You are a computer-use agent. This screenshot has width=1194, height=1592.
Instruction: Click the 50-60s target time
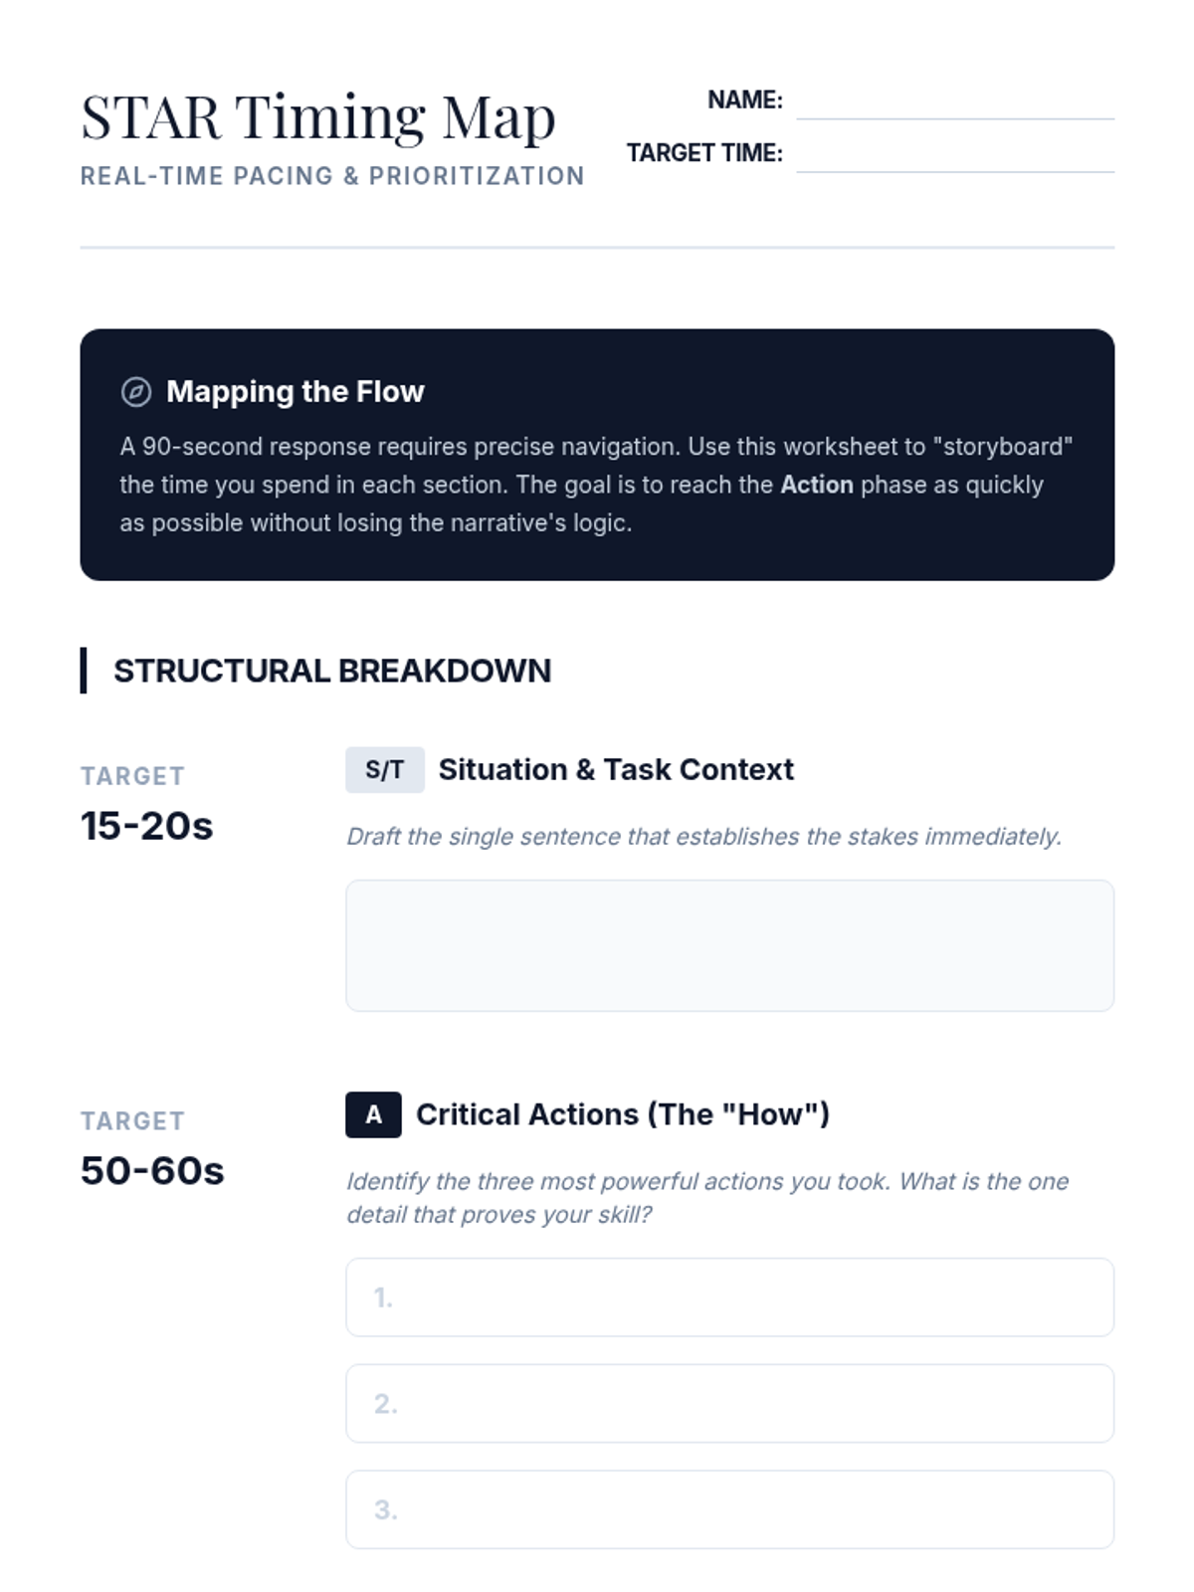[x=152, y=1171]
